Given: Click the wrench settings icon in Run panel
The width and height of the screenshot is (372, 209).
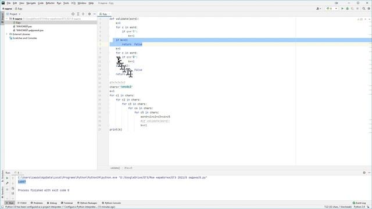Looking at the screenshot, I should click(x=7, y=183).
